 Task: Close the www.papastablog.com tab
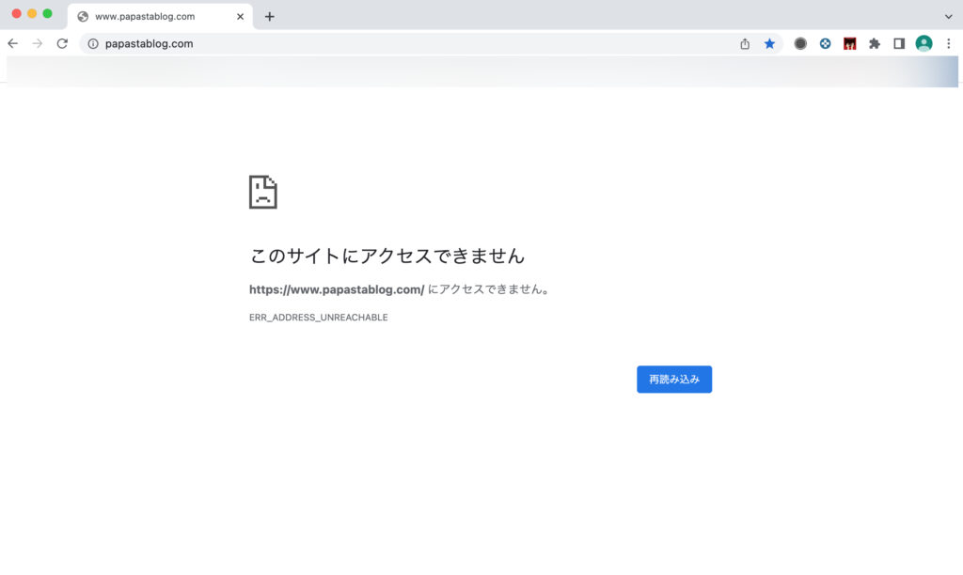[241, 16]
